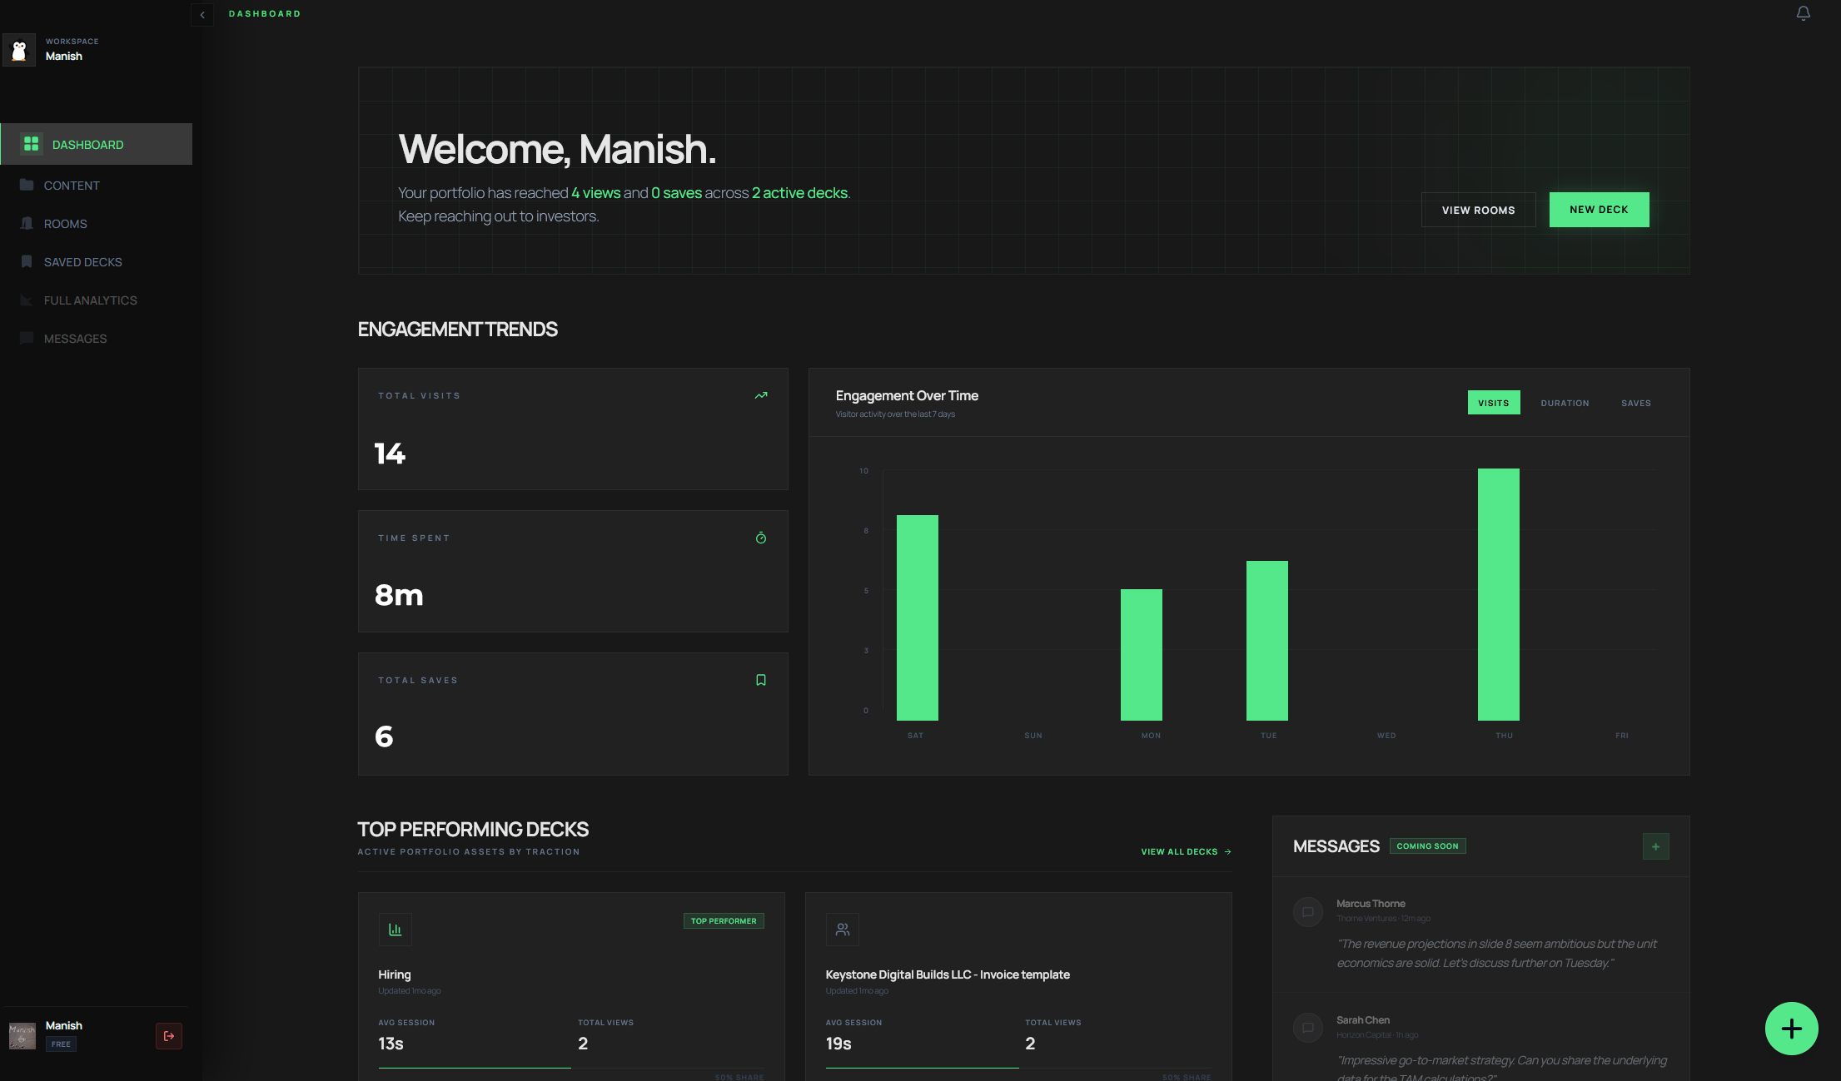Click the Rooms door icon
Image resolution: width=1841 pixels, height=1081 pixels.
(x=27, y=223)
